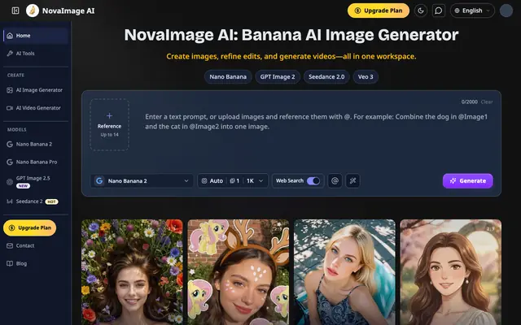Open the English language dropdown

pyautogui.click(x=472, y=11)
